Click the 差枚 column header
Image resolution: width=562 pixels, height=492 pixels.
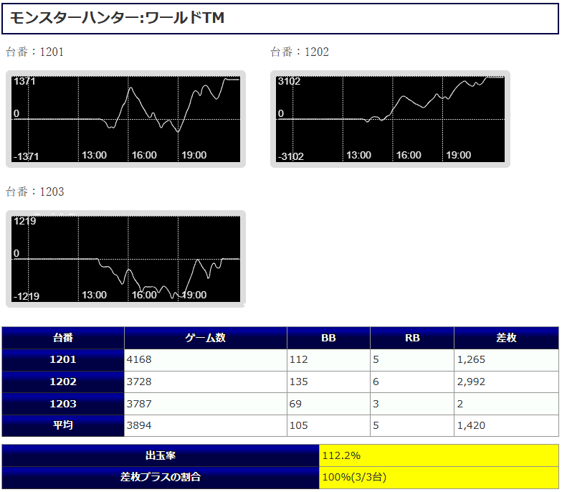point(506,338)
